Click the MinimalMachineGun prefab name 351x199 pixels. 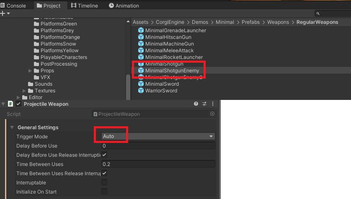tap(170, 44)
